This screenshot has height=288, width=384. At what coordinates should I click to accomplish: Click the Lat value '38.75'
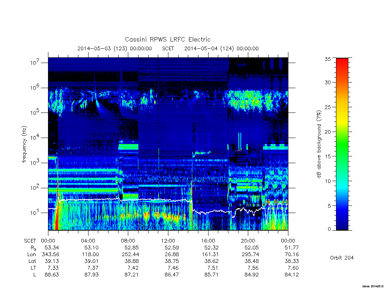click(x=172, y=261)
